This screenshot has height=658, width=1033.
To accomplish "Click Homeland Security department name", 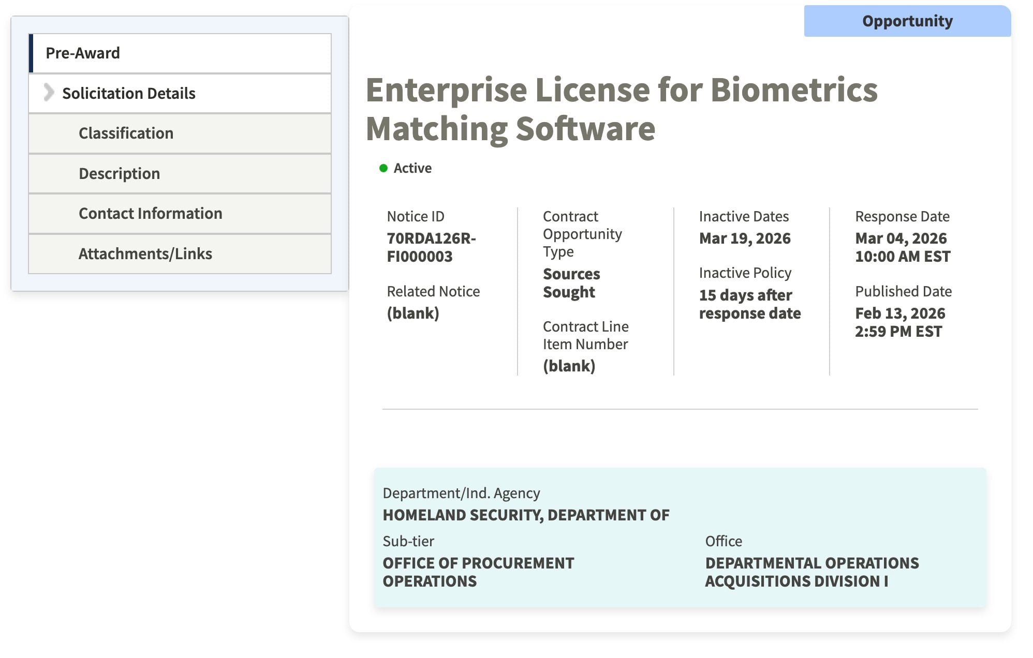I will 525,515.
